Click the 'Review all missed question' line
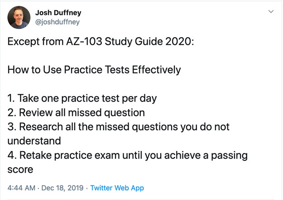The height and width of the screenshot is (200, 283). (76, 112)
